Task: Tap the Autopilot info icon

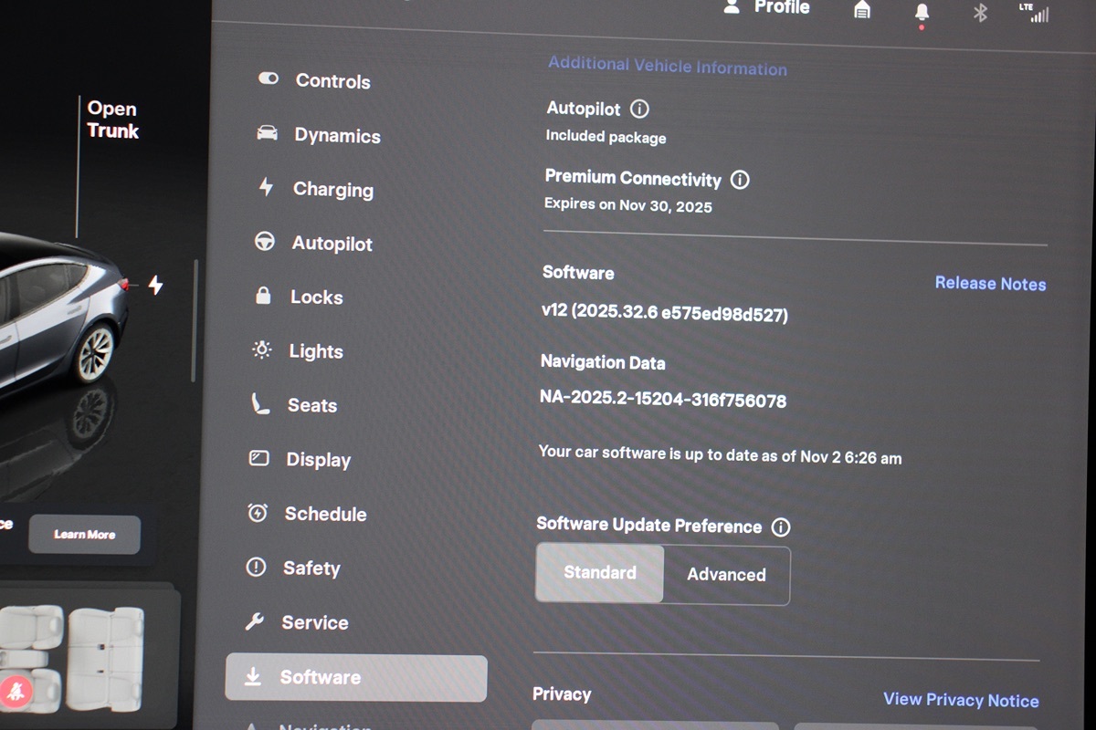Action: coord(640,109)
